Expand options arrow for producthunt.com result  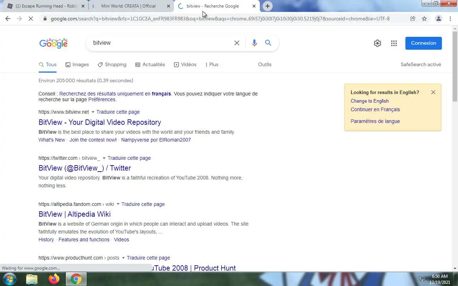[123, 258]
